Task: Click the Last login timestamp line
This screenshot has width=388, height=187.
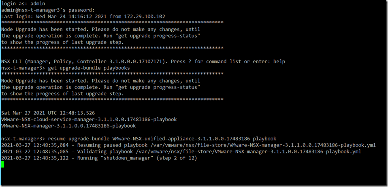Action: [83, 17]
